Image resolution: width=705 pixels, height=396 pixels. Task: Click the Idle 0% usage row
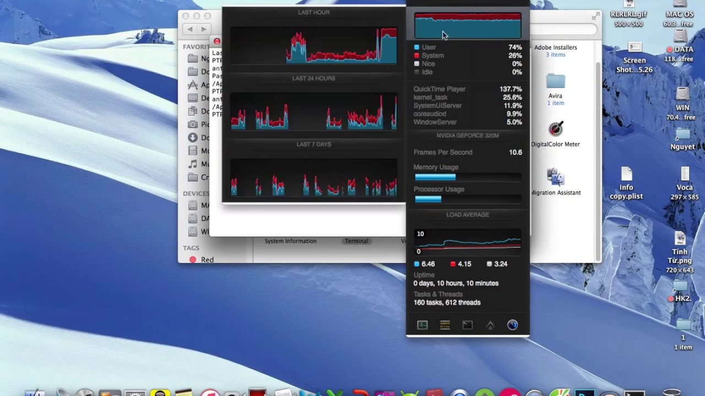pyautogui.click(x=468, y=72)
